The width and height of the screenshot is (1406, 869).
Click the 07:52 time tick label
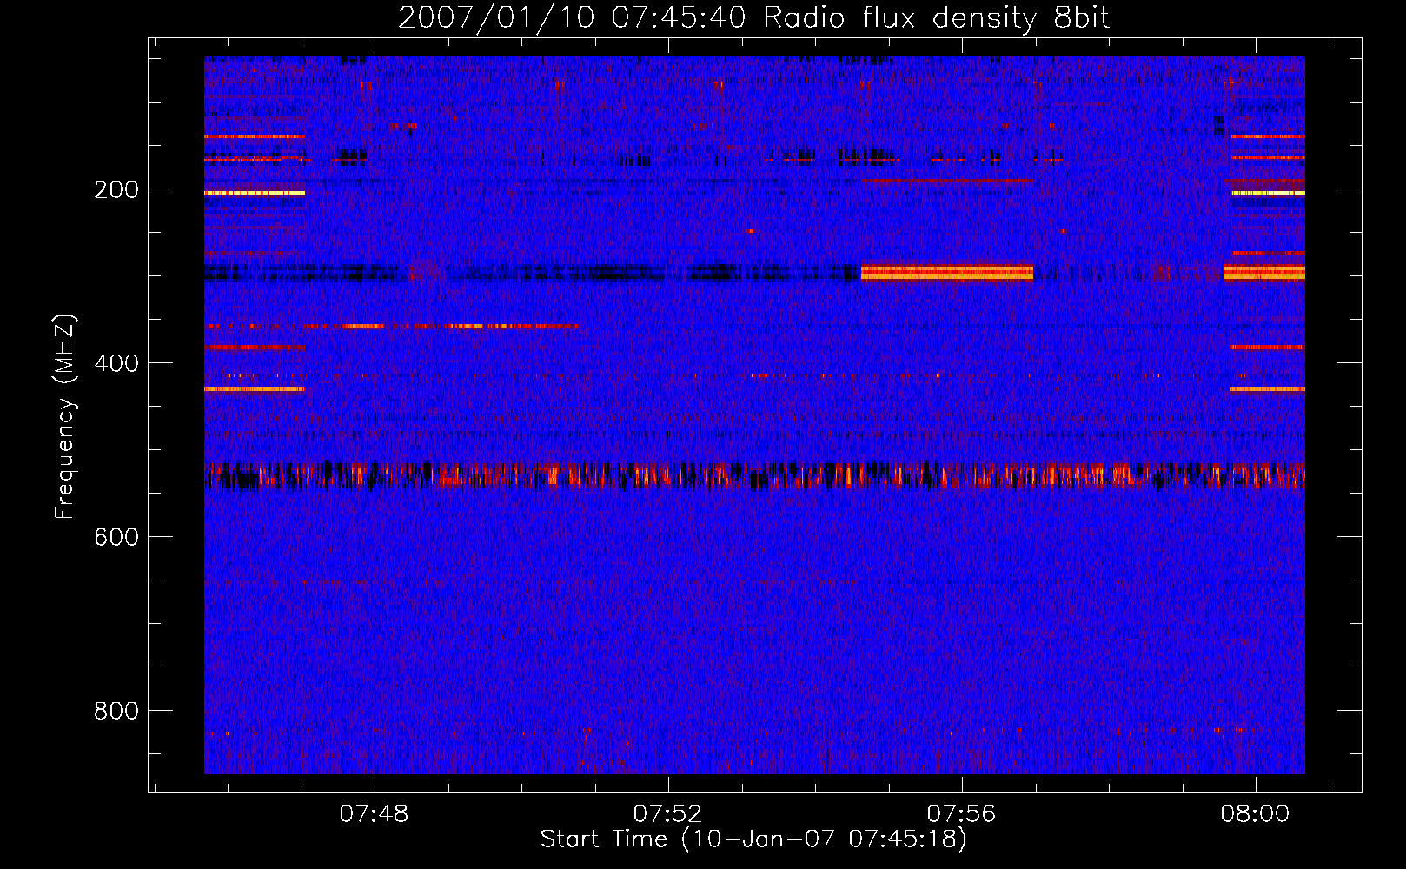coord(667,814)
